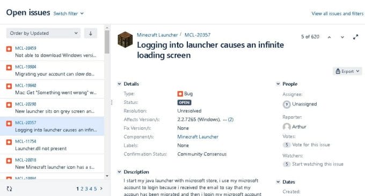
Task: Click issue list scroll up arrow
Action: click(107, 28)
